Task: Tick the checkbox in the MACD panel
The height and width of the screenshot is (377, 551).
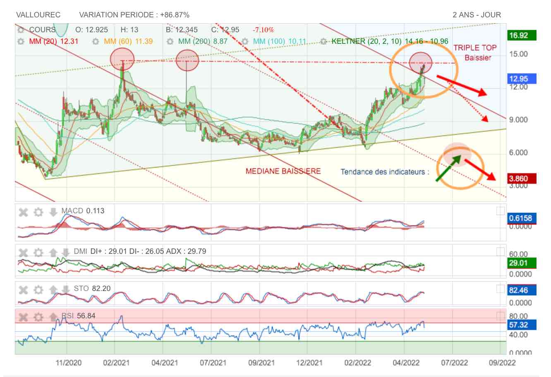Action: [501, 211]
